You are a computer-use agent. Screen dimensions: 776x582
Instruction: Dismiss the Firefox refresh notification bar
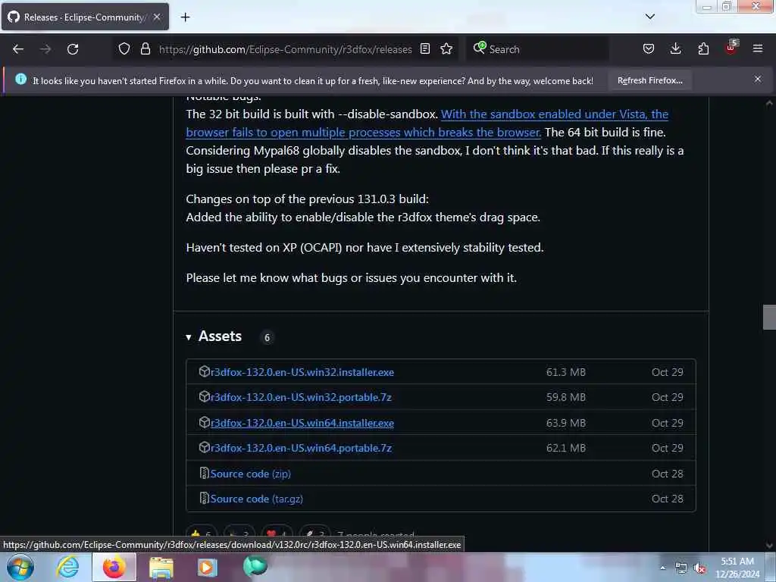point(758,79)
